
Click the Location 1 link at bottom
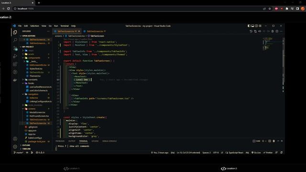[72, 169]
